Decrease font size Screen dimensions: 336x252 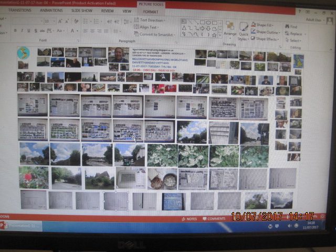coord(67,21)
